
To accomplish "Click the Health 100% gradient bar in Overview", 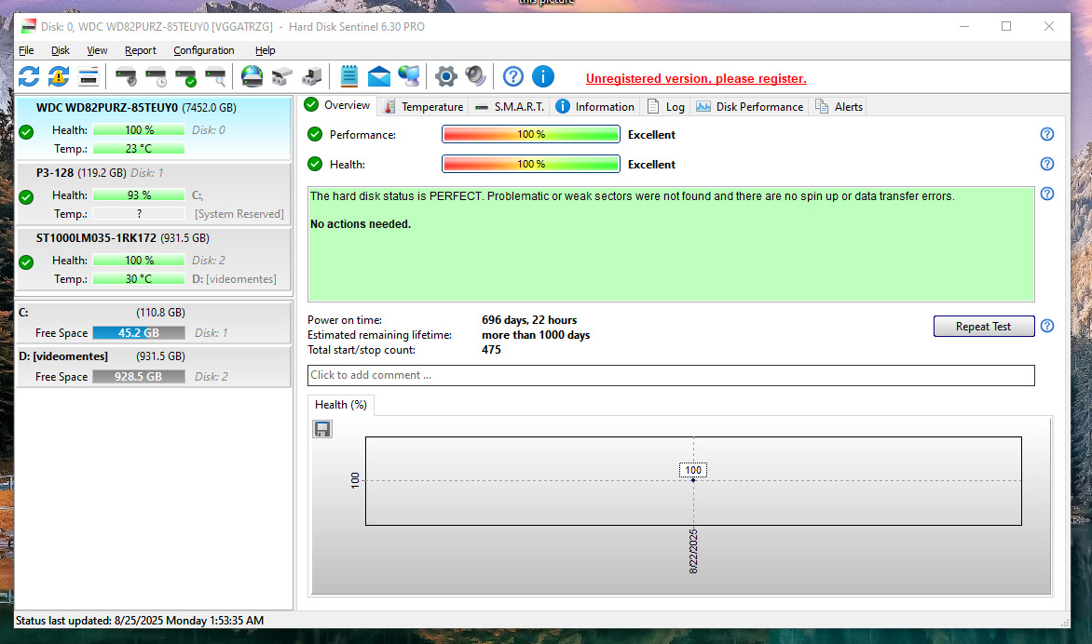I will pos(531,164).
